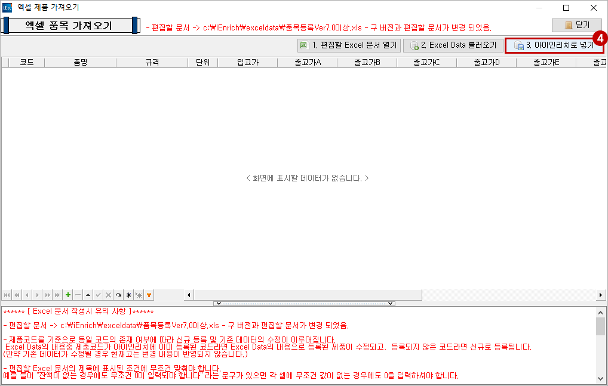
Task: Go to first record in navigator
Action: [7, 295]
